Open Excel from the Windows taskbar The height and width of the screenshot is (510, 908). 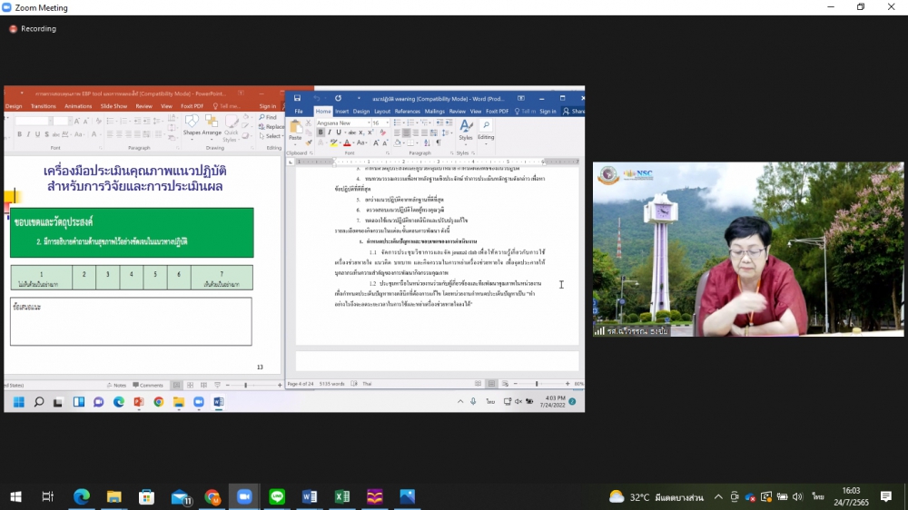point(341,496)
